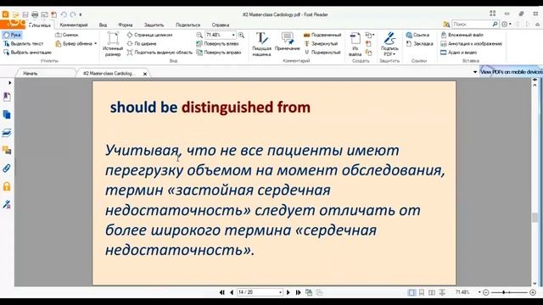The image size is (543, 305).
Task: Open the Signatures panel in sidebar
Action: tap(7, 204)
